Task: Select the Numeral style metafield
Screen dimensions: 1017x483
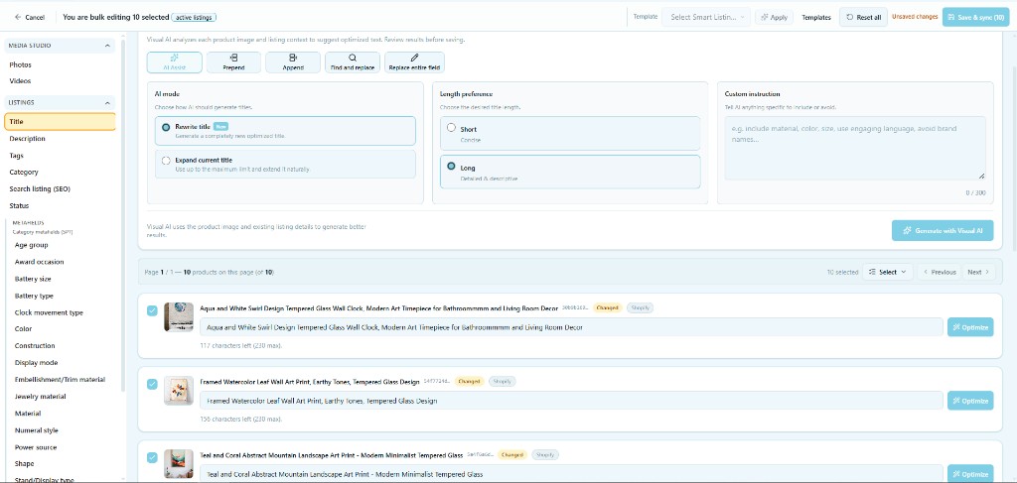Action: (37, 429)
